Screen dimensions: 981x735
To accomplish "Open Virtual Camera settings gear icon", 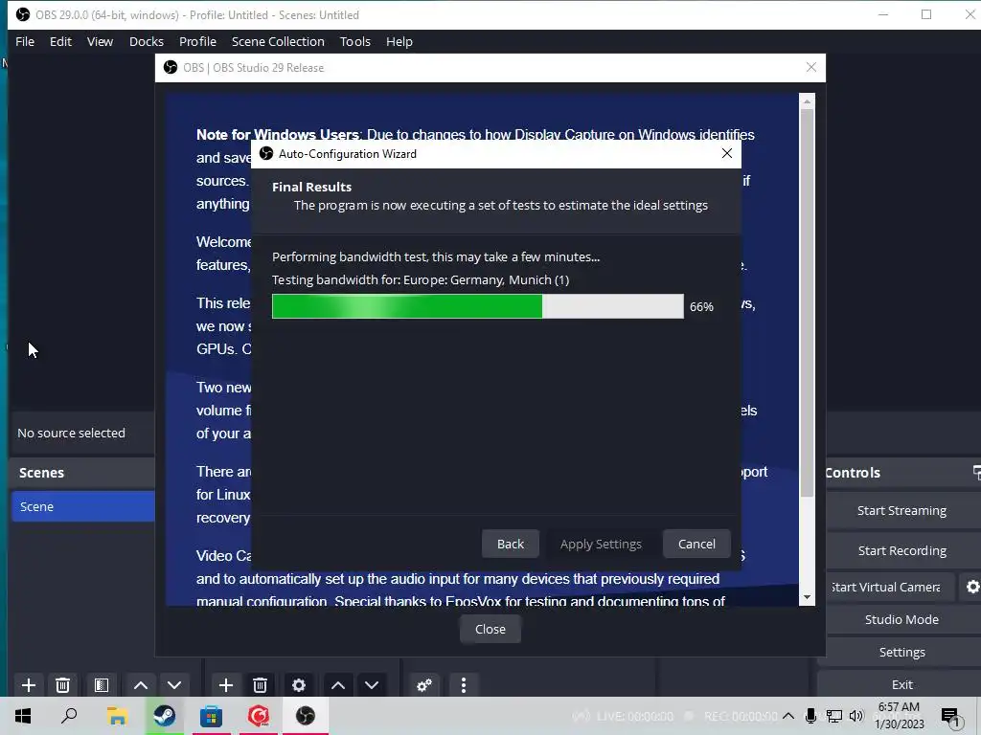I will pyautogui.click(x=971, y=587).
